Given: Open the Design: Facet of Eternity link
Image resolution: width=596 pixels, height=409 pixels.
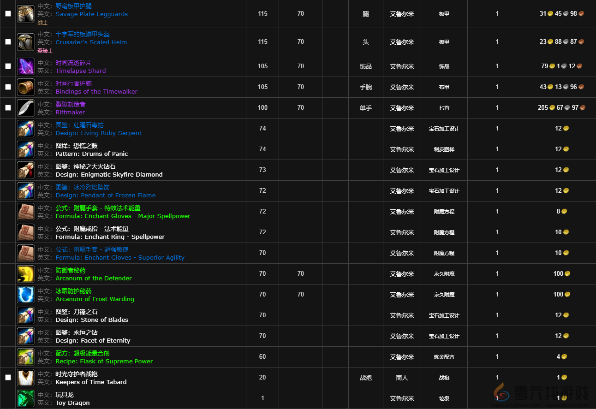Looking at the screenshot, I should pyautogui.click(x=93, y=341).
